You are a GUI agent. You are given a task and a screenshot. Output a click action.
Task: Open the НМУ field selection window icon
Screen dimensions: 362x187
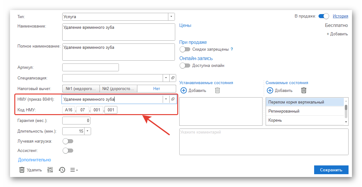click(x=173, y=99)
